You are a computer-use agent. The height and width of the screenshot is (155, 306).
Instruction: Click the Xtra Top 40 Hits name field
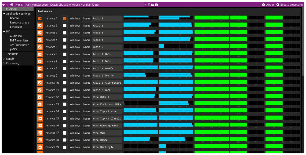[x=107, y=111]
